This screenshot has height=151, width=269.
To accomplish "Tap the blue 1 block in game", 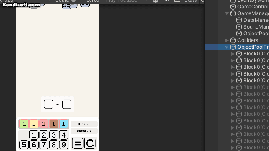I will [63, 124].
